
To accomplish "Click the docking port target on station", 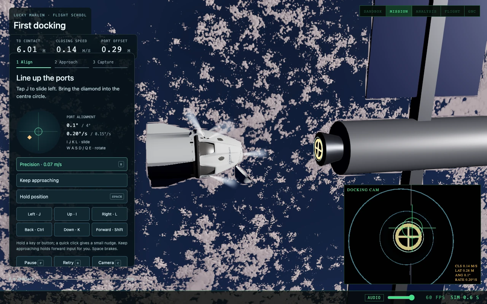I will coord(318,149).
